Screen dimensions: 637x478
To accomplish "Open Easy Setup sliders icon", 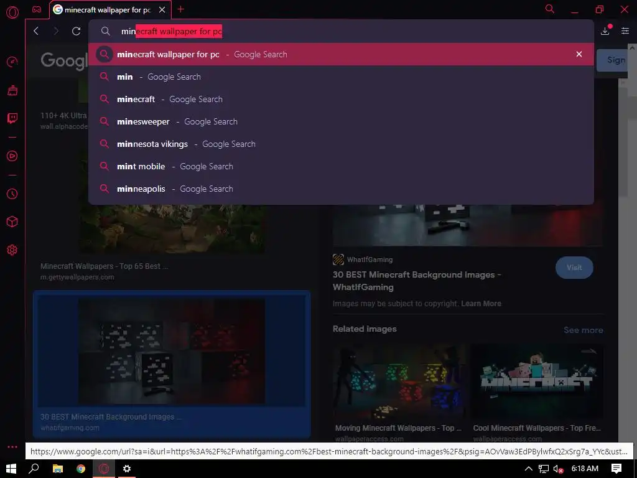I will tap(625, 31).
